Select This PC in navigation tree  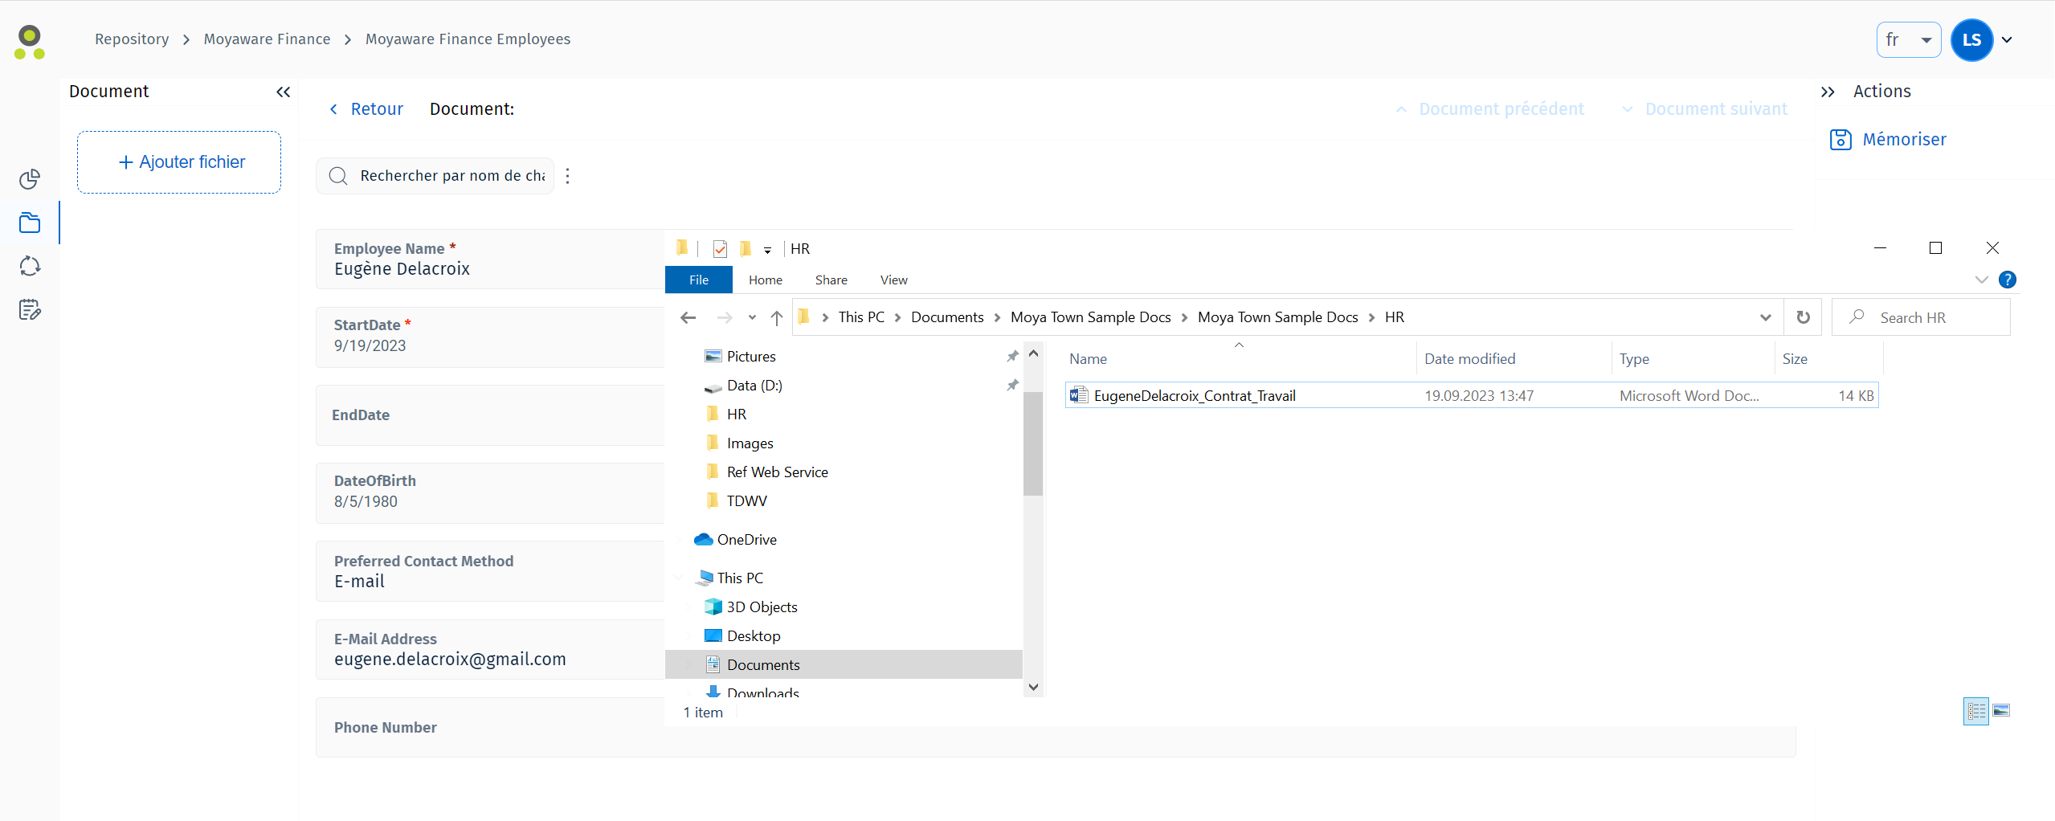click(x=730, y=578)
